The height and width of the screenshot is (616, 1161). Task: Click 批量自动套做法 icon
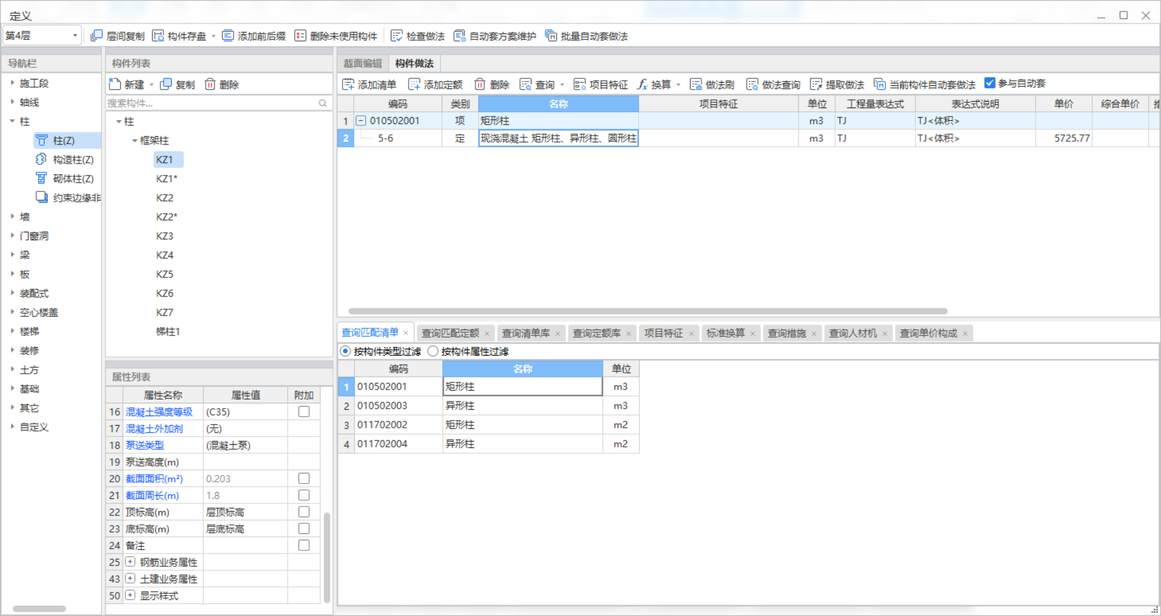[551, 36]
